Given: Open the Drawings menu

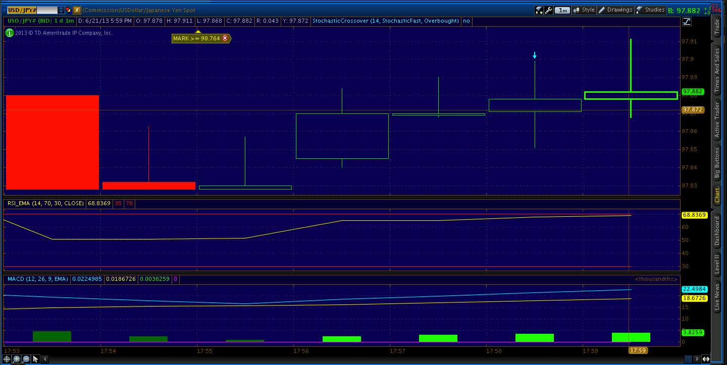Looking at the screenshot, I should click(615, 10).
